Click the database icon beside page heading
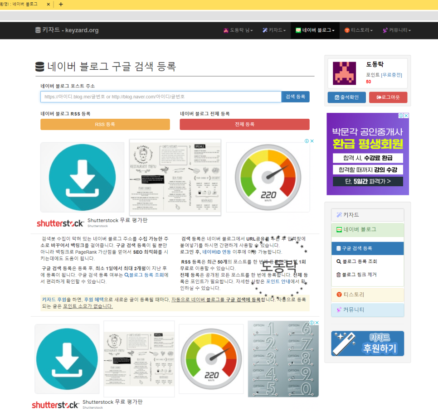 coord(39,67)
